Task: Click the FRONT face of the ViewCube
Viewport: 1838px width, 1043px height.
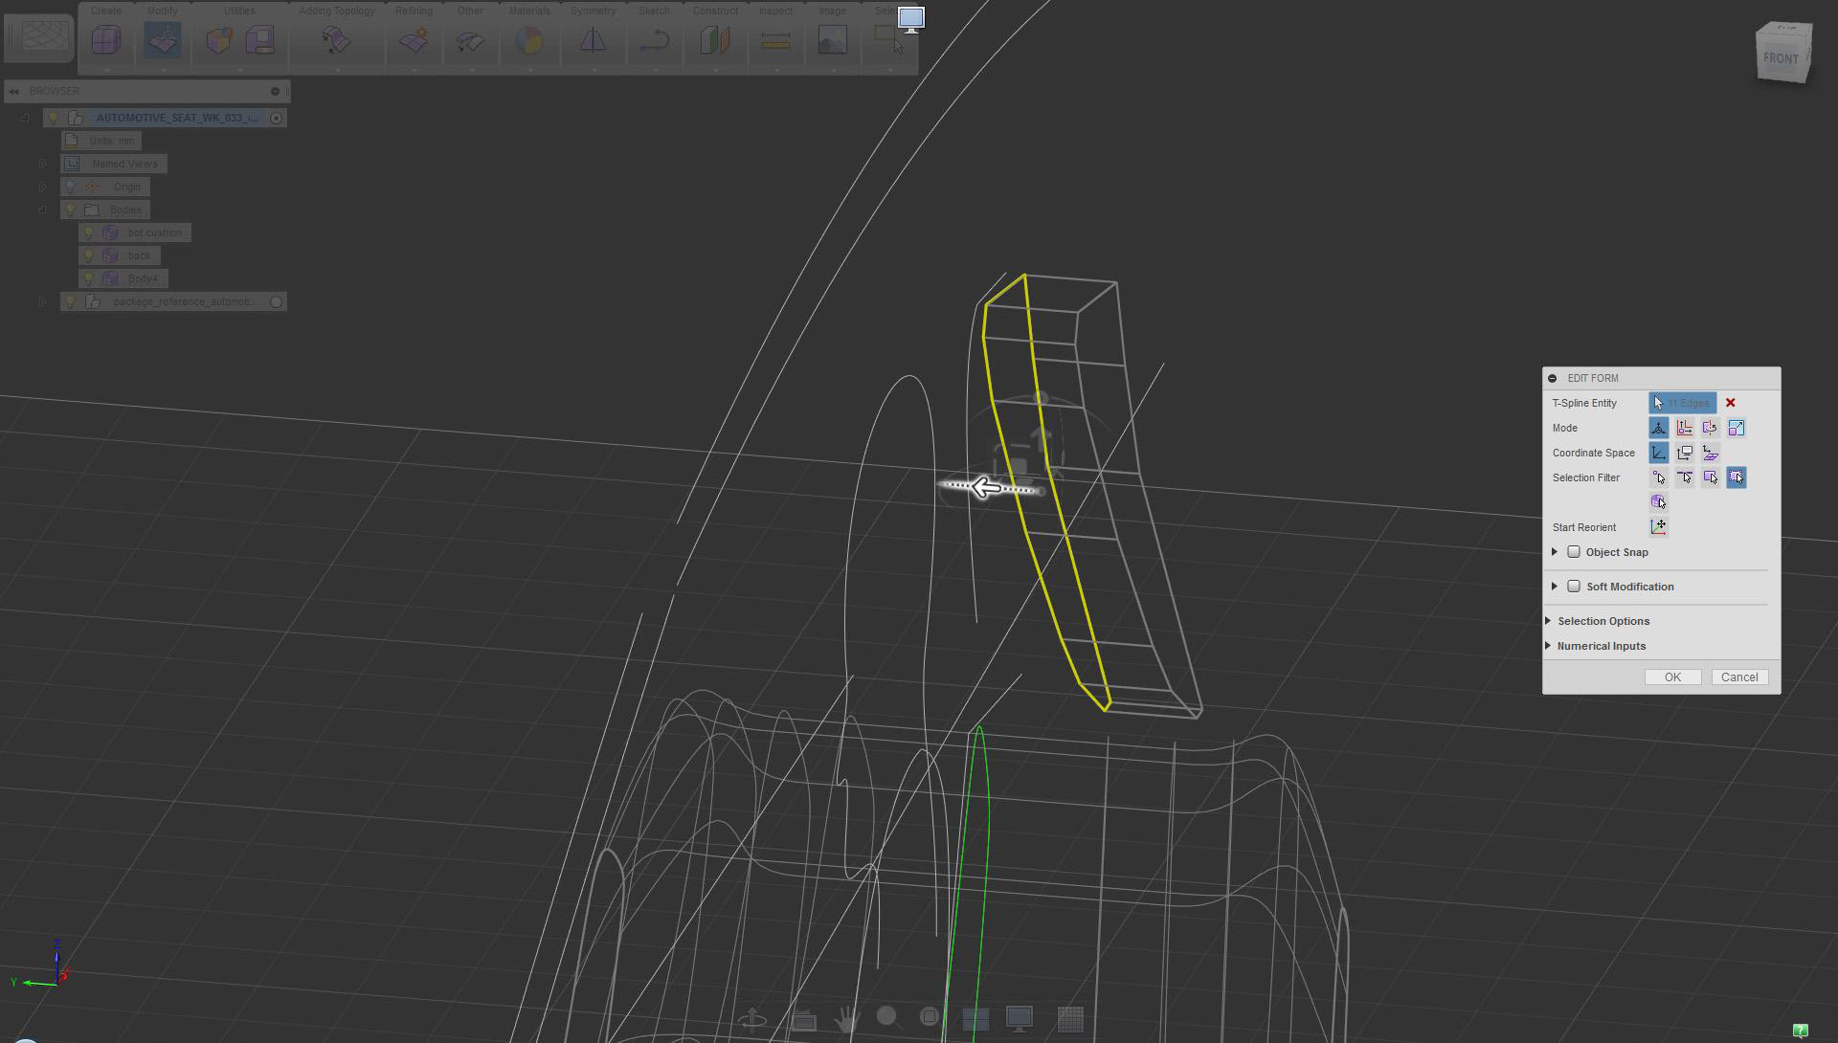Action: 1781,58
